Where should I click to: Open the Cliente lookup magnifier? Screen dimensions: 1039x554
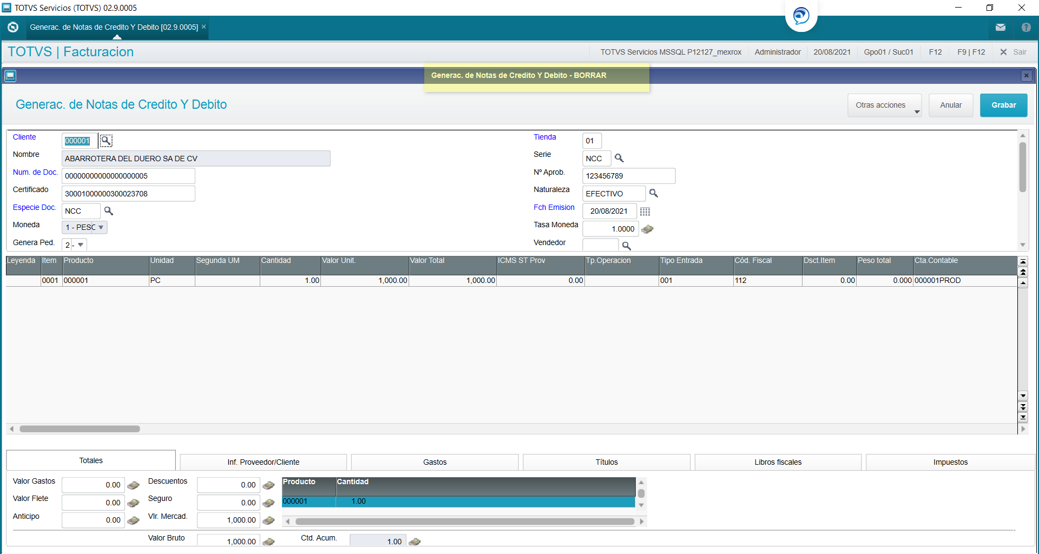click(106, 141)
